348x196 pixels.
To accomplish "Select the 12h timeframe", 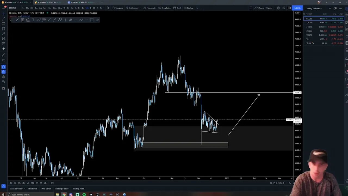I will coord(87,8).
